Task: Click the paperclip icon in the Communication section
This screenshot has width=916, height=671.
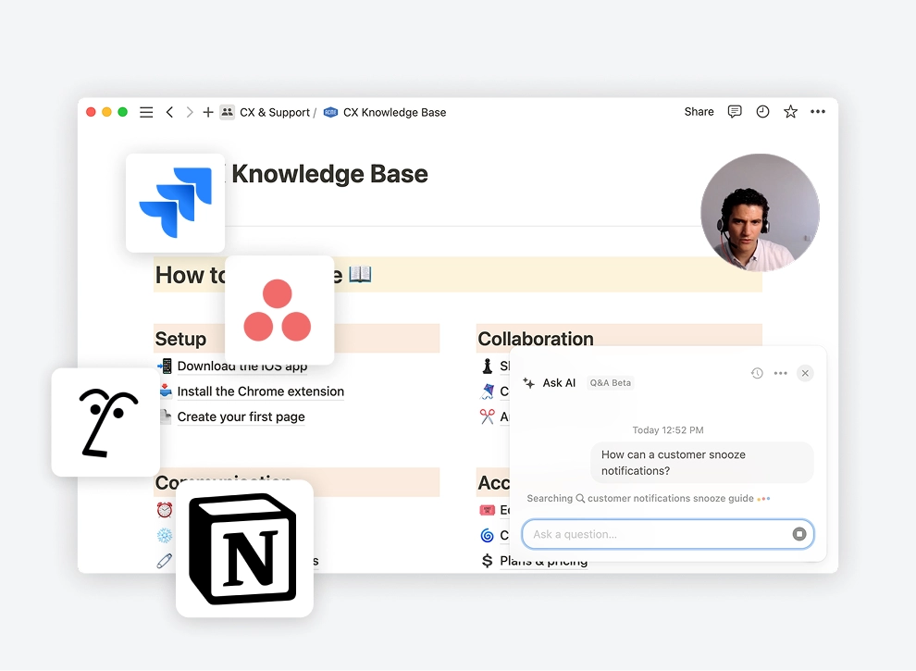Action: point(165,561)
